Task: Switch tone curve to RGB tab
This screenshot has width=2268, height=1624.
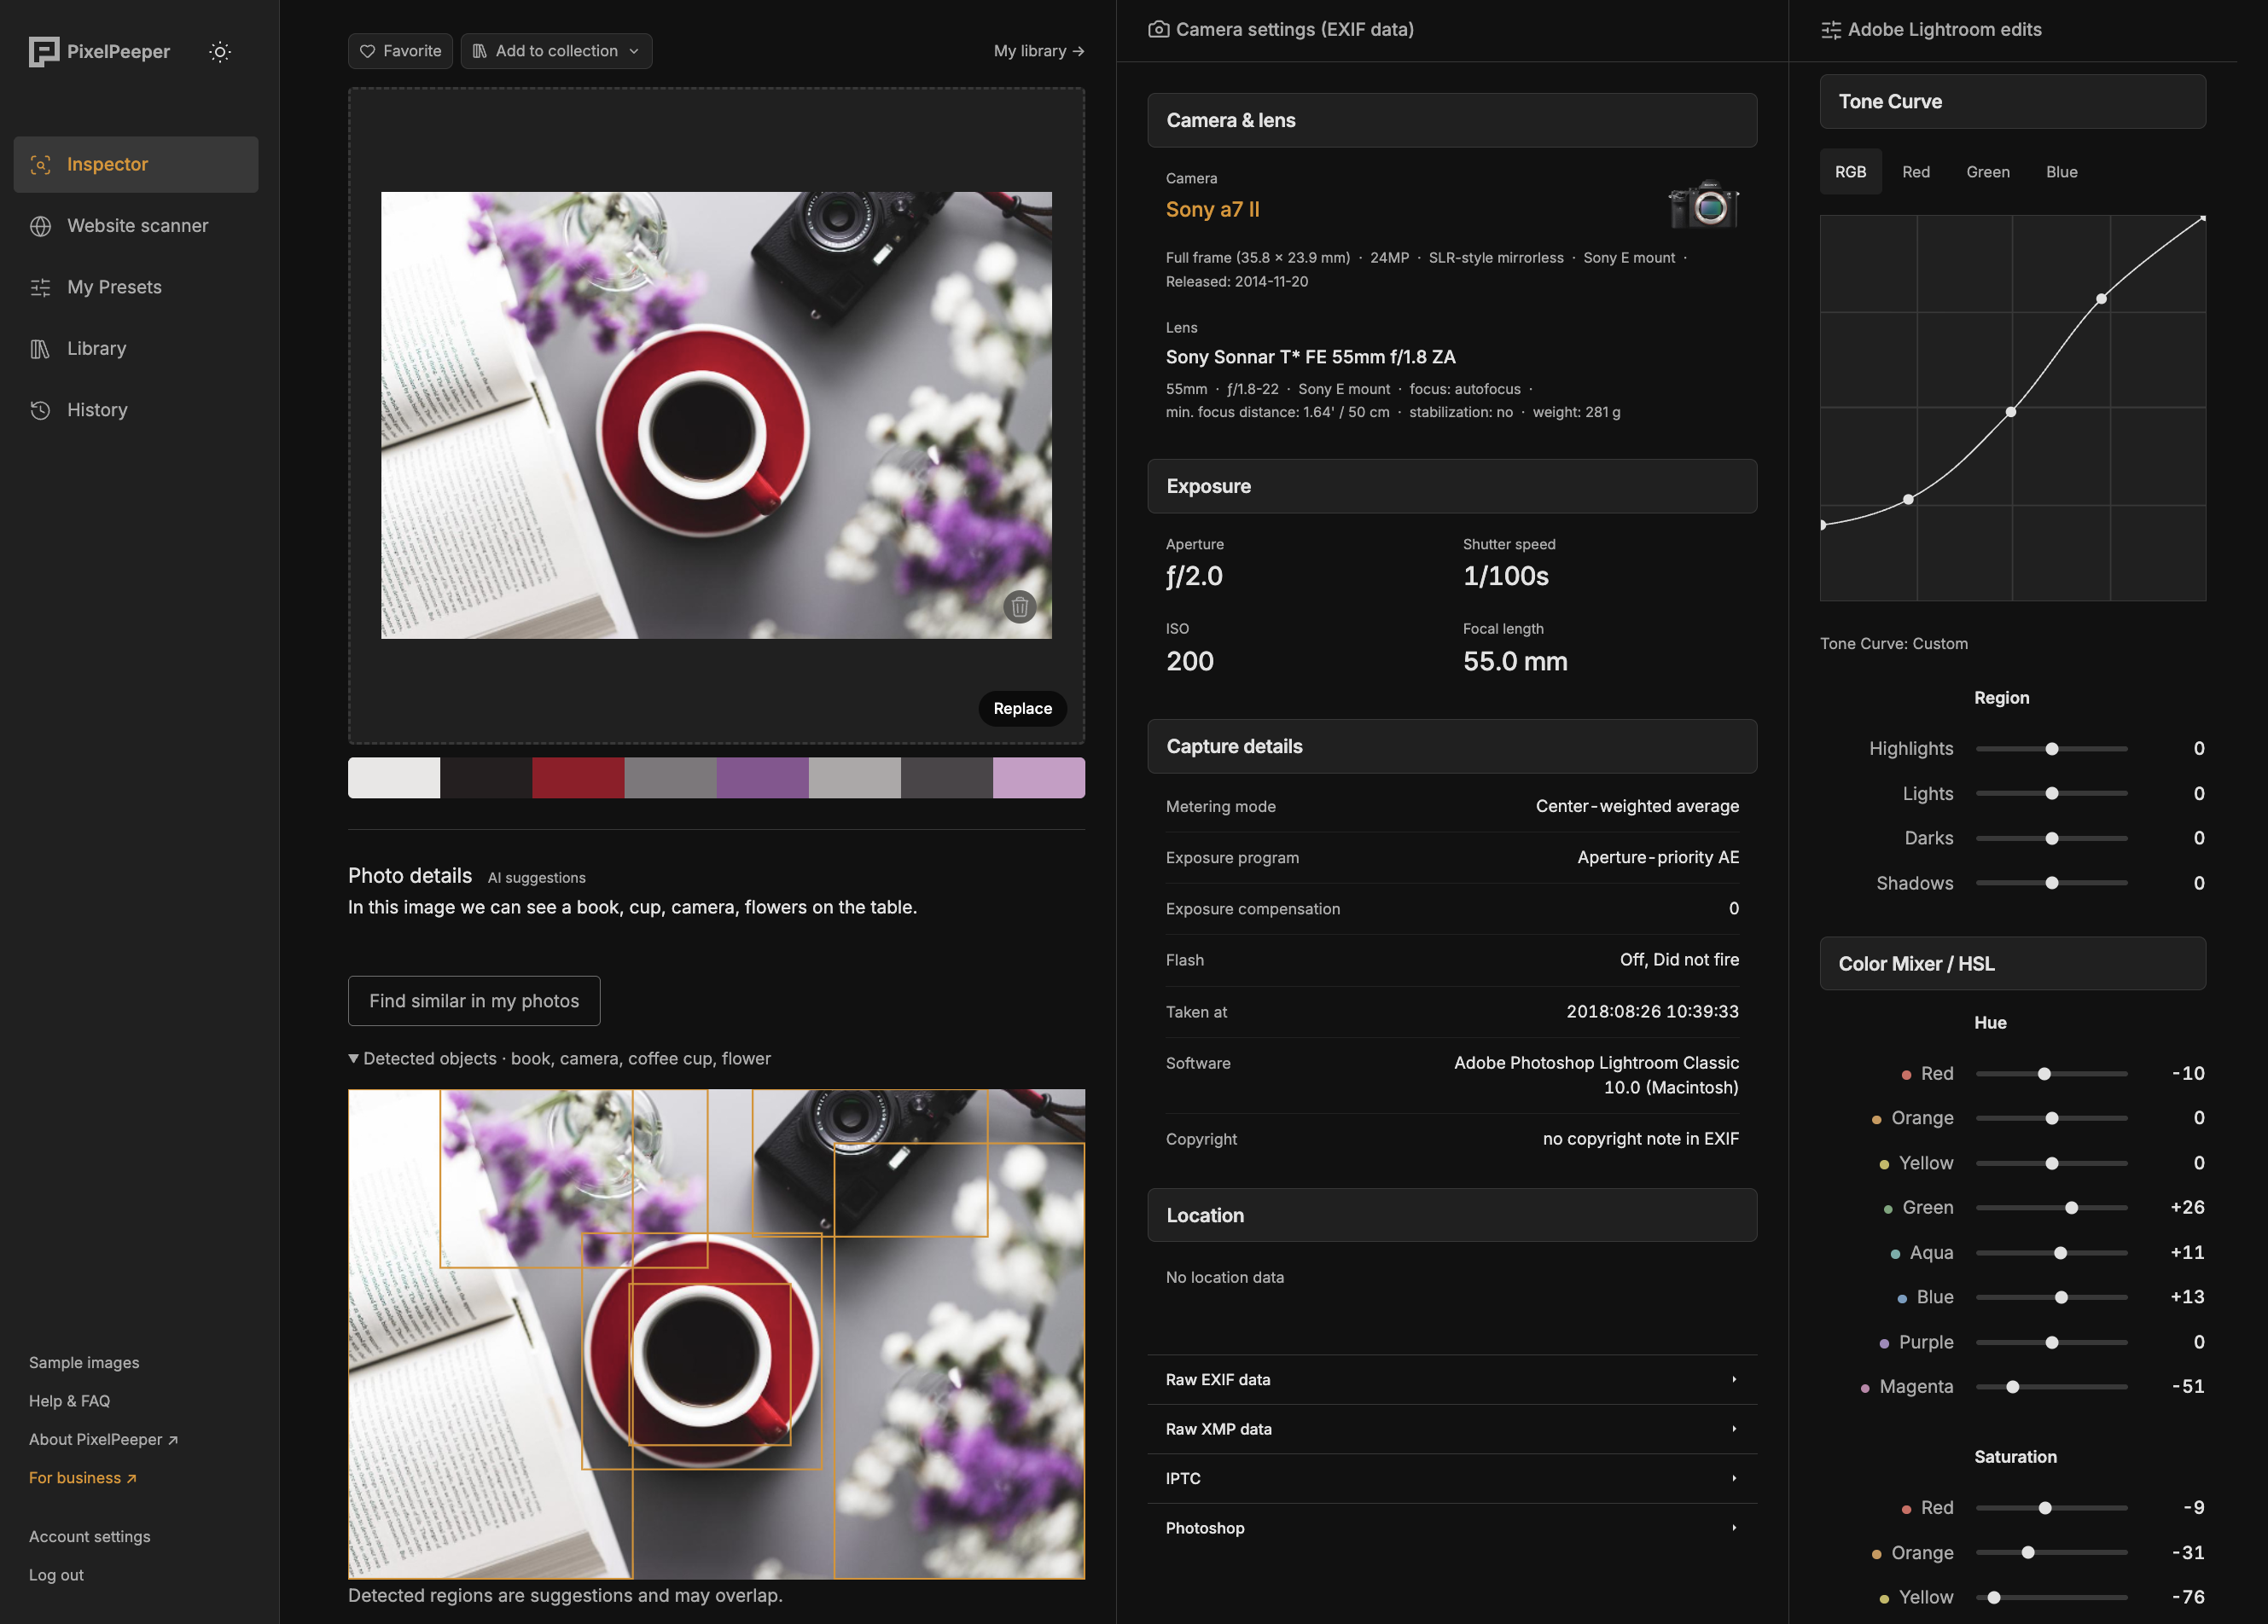Action: pos(1850,172)
